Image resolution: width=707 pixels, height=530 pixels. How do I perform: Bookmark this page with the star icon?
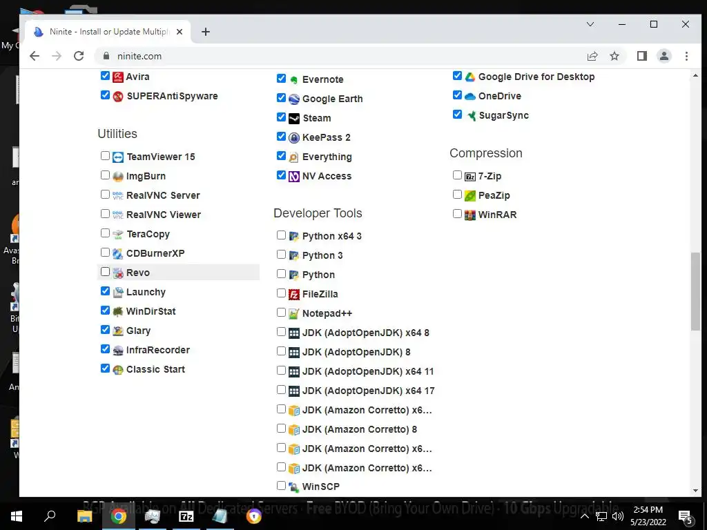(614, 56)
